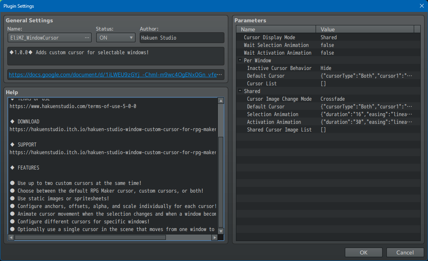Click the Help horizontal scroll right arrow
This screenshot has height=261, width=428.
pyautogui.click(x=215, y=238)
